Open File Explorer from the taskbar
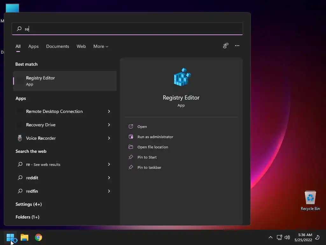The height and width of the screenshot is (245, 326). [x=24, y=237]
